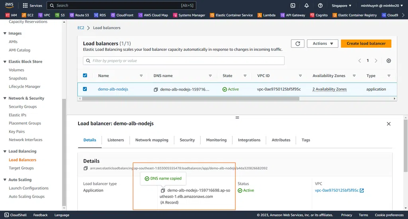
Task: Open the notifications bell
Action: pyautogui.click(x=306, y=6)
